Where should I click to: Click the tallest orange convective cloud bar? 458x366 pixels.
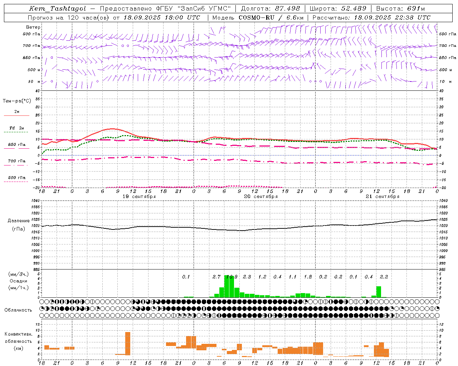pyautogui.click(x=128, y=343)
